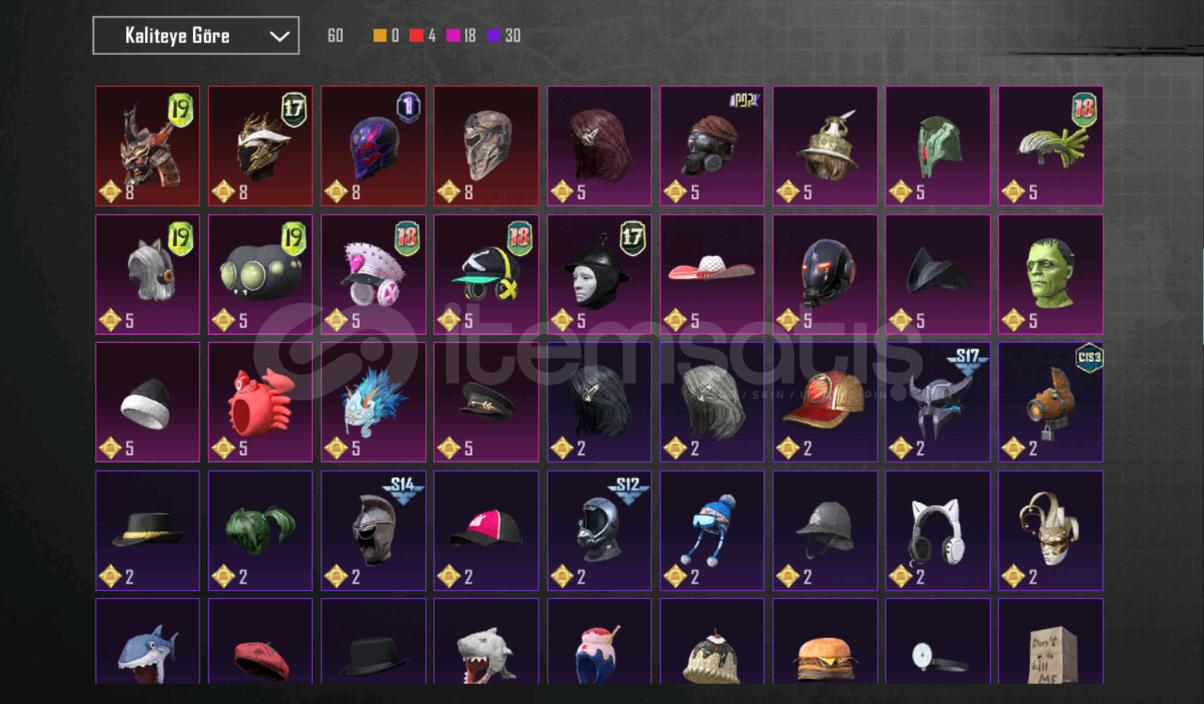Select the S12 astronaut helmet
The width and height of the screenshot is (1204, 704).
(599, 531)
